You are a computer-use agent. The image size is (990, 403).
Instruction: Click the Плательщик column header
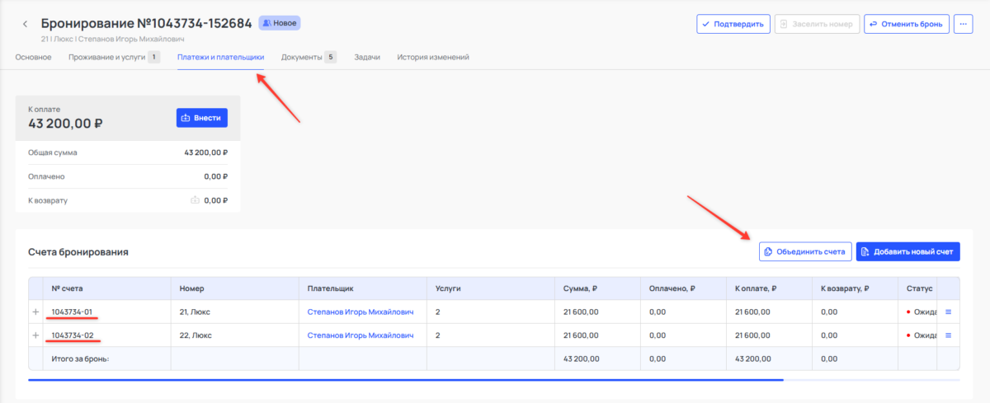(363, 288)
